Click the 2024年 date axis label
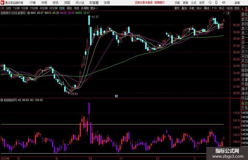The width and height of the screenshot is (248, 160). pyautogui.click(x=5, y=158)
